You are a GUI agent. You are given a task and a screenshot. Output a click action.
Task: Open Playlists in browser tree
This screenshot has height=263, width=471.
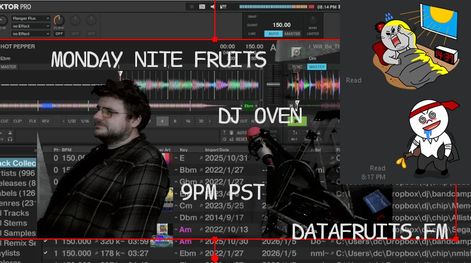coord(11,253)
